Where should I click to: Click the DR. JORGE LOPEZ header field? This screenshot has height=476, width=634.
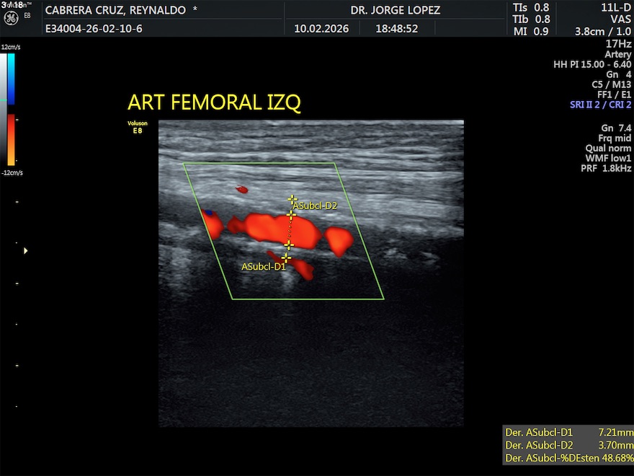pyautogui.click(x=395, y=10)
